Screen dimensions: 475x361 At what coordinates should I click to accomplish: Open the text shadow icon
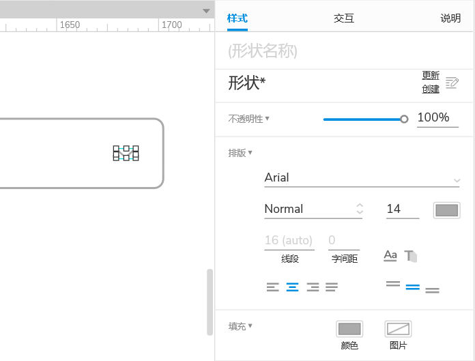click(x=410, y=256)
